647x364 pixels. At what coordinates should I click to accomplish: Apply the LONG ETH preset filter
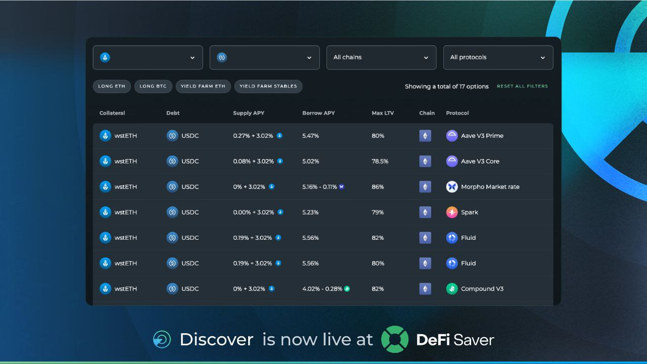[x=112, y=86]
